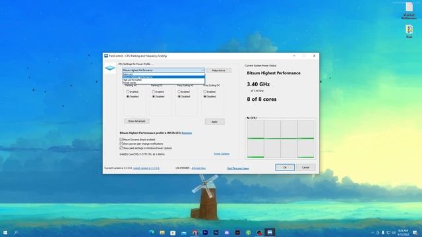This screenshot has height=237, width=422.
Task: Toggle Show power plan change notifications checkbox
Action: click(121, 144)
